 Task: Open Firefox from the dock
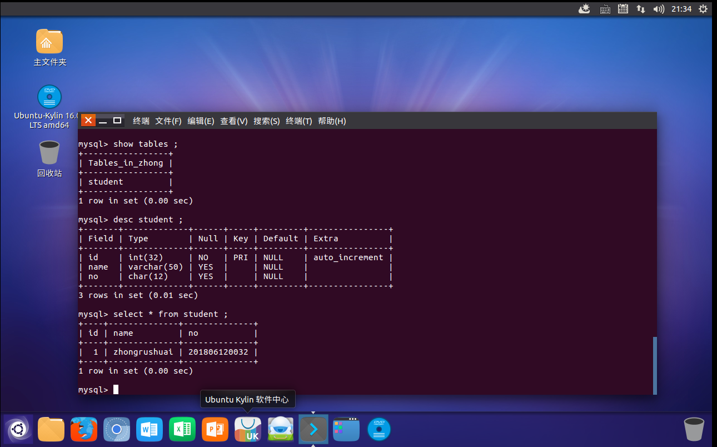click(x=84, y=429)
